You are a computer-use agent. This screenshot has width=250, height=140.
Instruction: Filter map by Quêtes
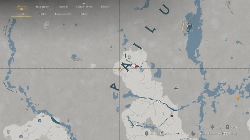click(42, 14)
